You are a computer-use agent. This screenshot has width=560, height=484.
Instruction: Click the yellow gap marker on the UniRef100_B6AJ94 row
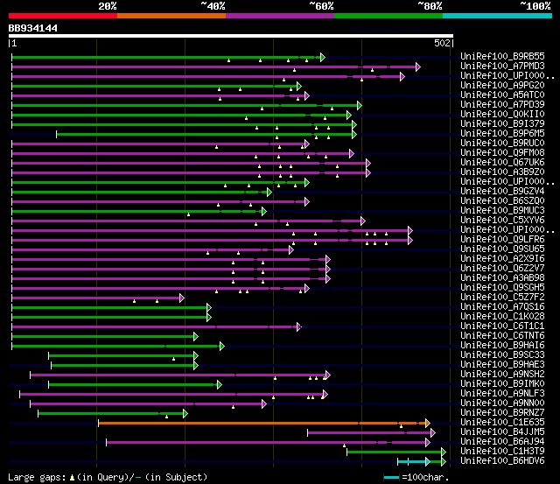[344, 445]
